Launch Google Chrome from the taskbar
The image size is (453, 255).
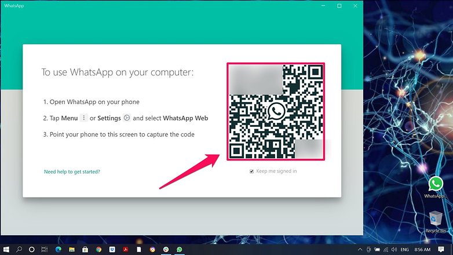pos(99,249)
